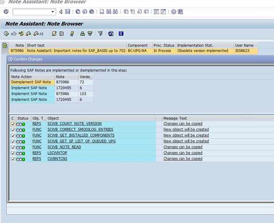Toggle checkbox for SCWB_COUNT_NOTE_VERSION
Image resolution: width=274 pixels, height=223 pixels.
pos(13,124)
